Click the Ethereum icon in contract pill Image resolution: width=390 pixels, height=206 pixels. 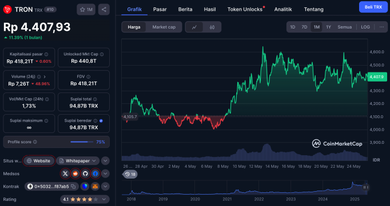[x=30, y=187]
